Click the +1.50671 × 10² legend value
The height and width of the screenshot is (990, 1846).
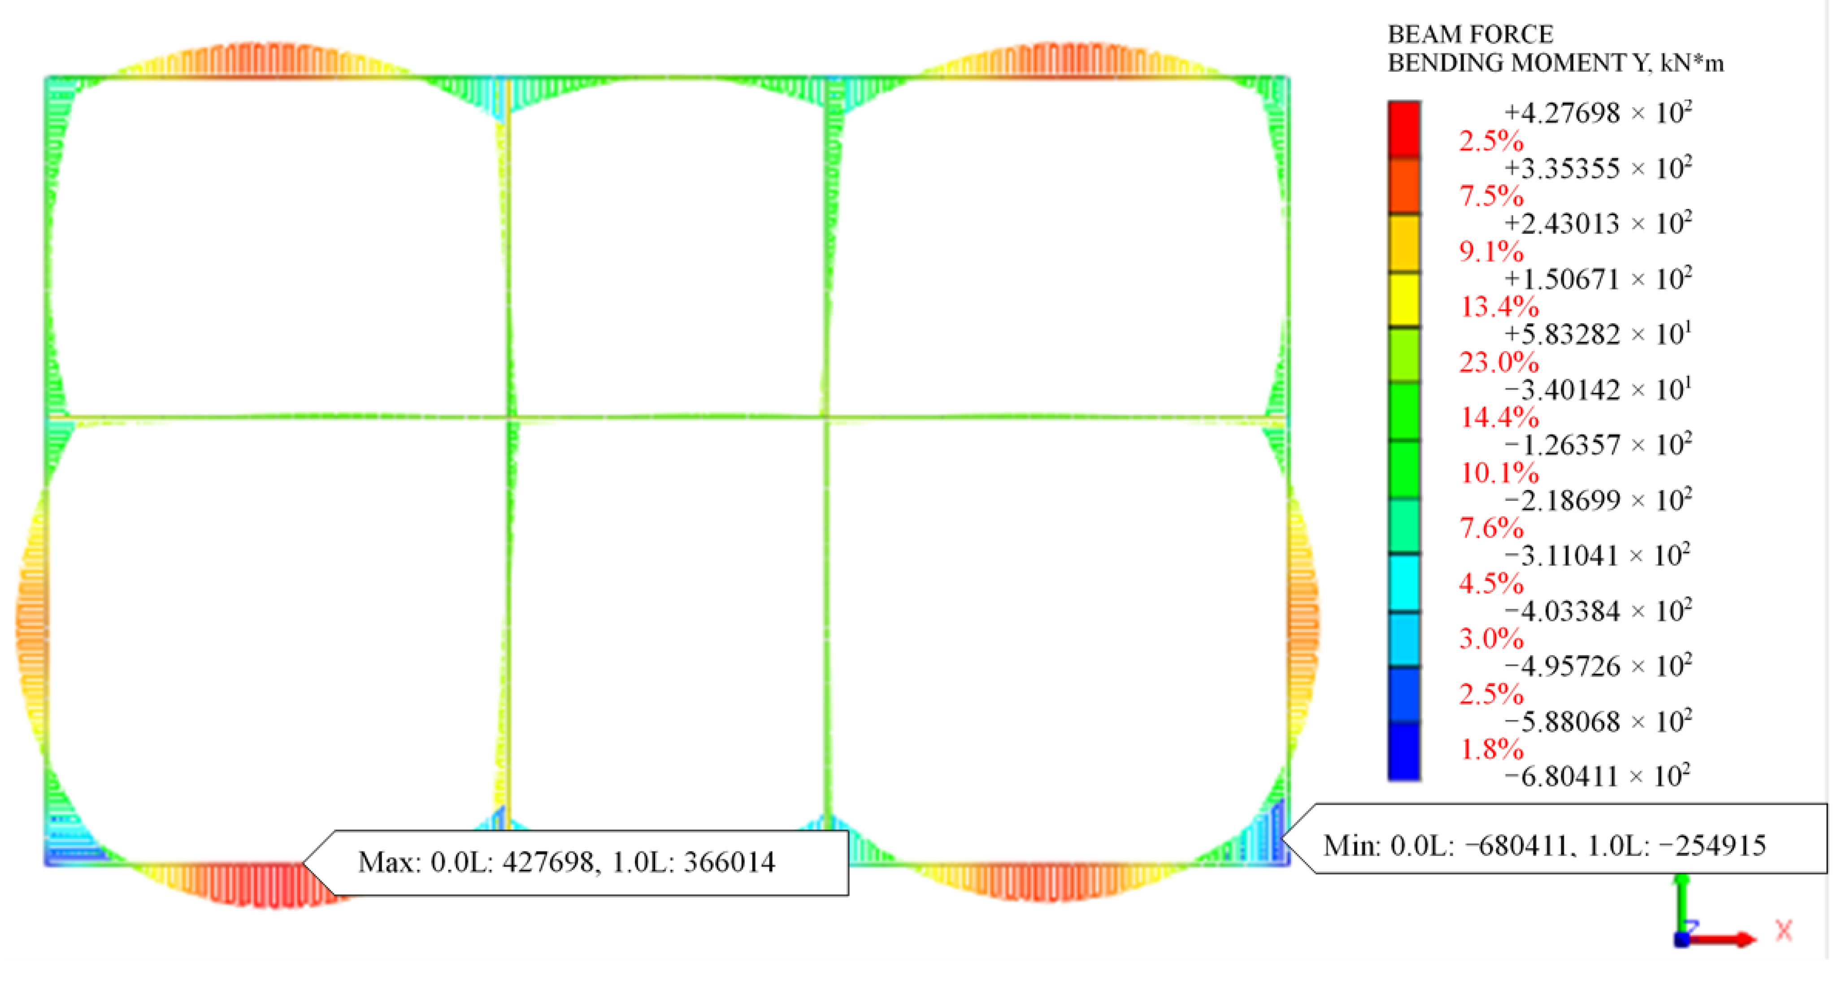pos(1598,278)
